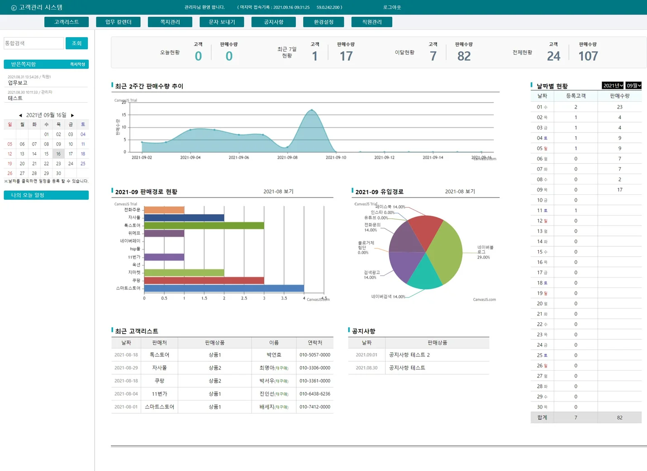Viewport: 647px width, 471px height.
Task: Click the 연락처 column header
Action: [315, 343]
